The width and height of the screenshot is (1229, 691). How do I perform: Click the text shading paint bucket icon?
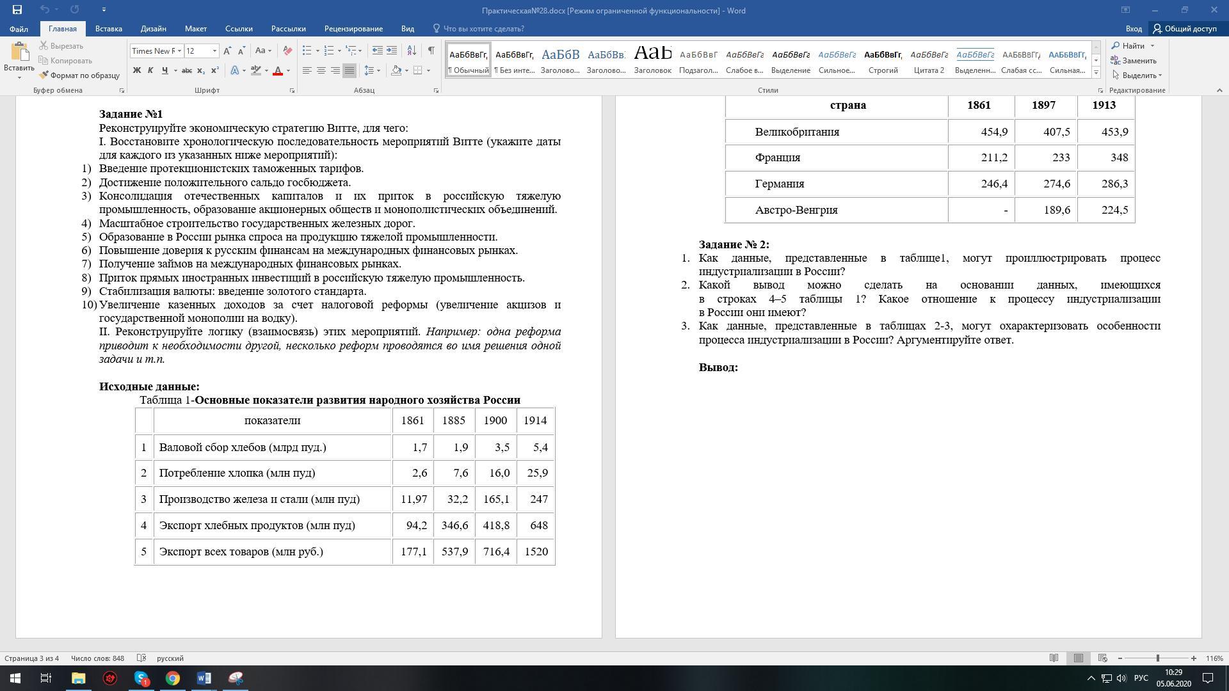tap(396, 70)
